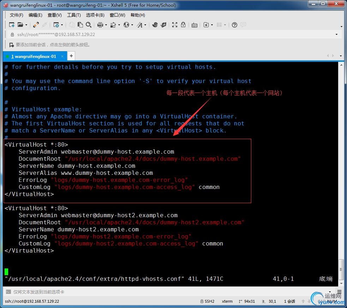
Task: Click the 94x31 terminal size indicator
Action: click(247, 301)
